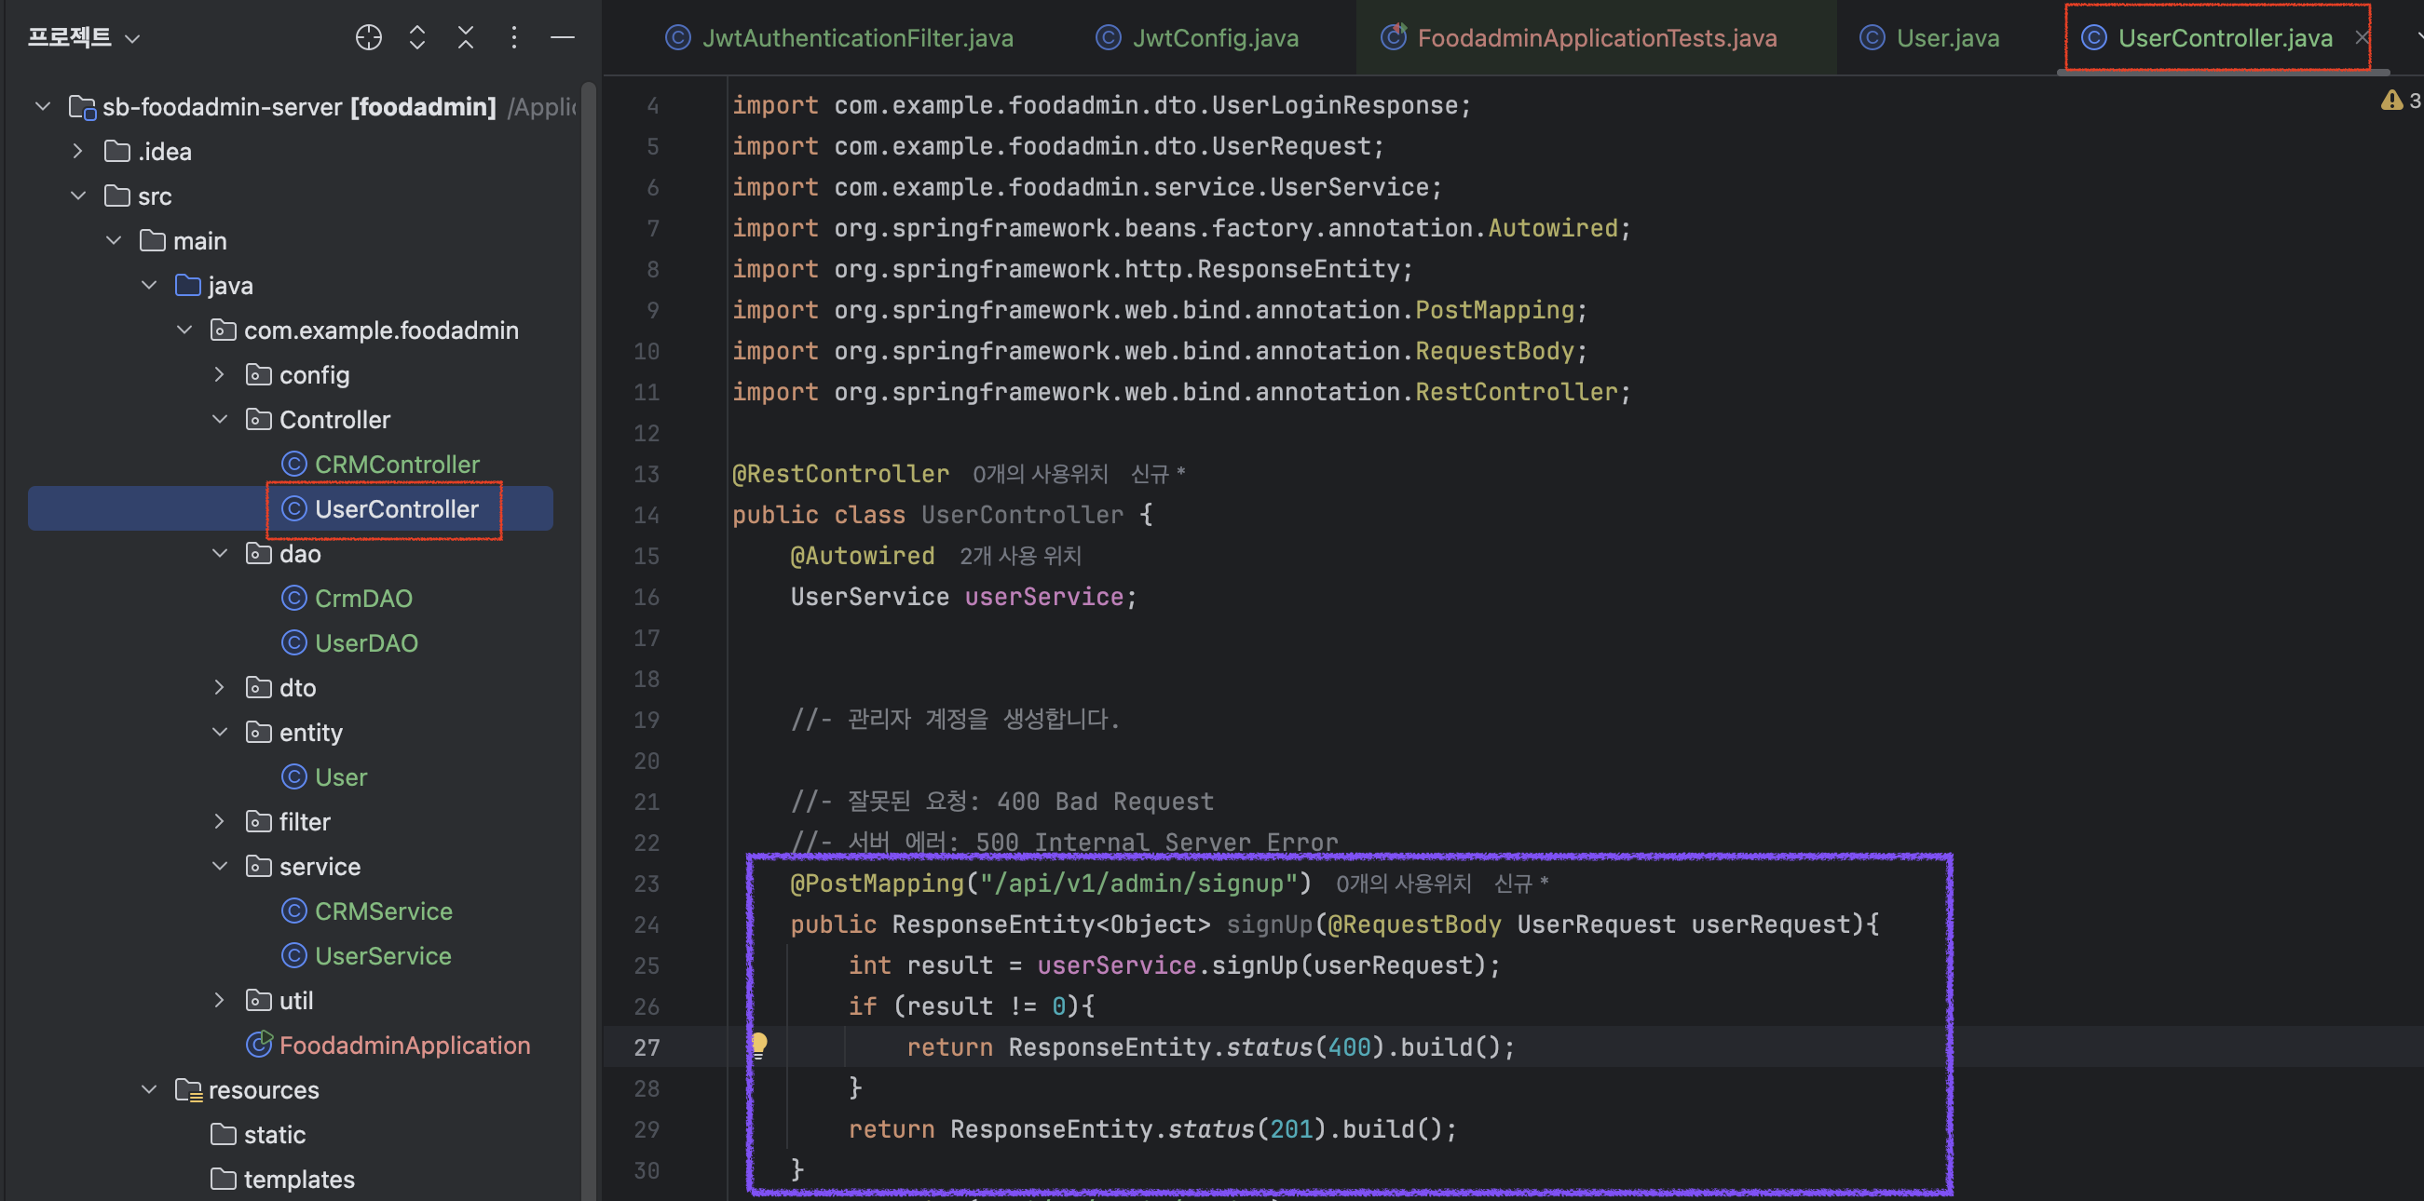The width and height of the screenshot is (2424, 1201).
Task: Click the config package folder icon
Action: click(x=259, y=374)
